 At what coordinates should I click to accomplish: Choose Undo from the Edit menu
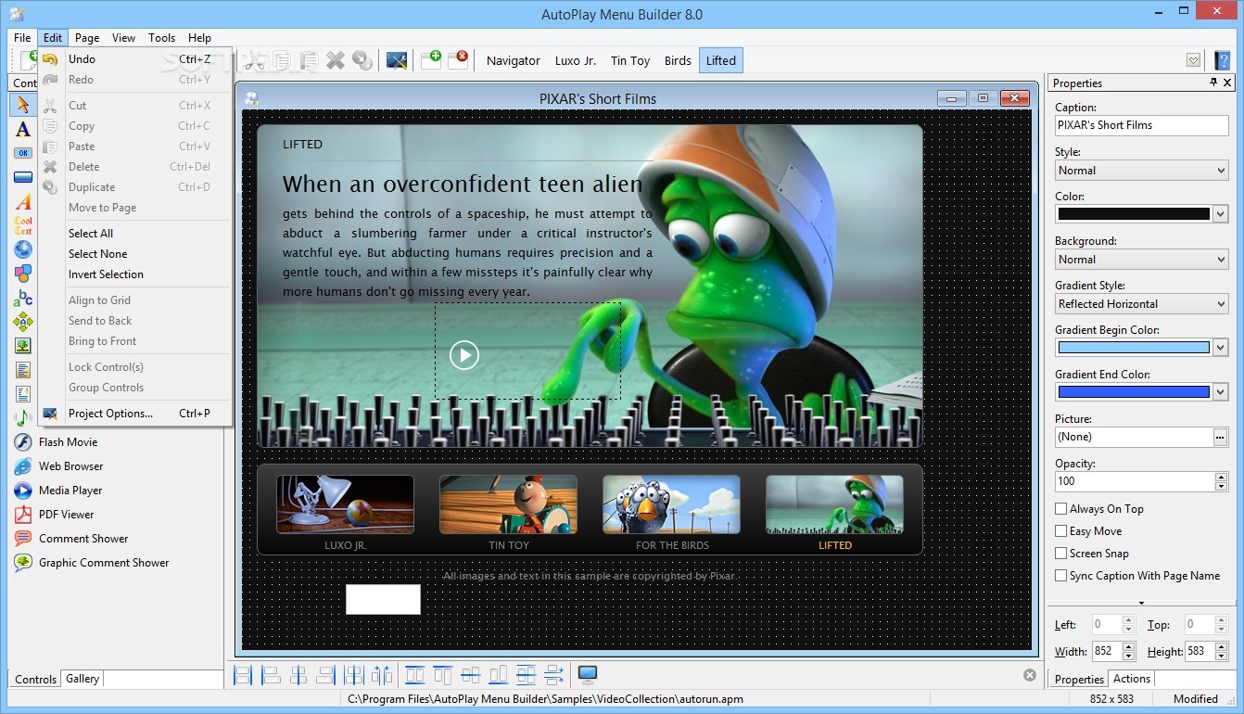(x=134, y=59)
